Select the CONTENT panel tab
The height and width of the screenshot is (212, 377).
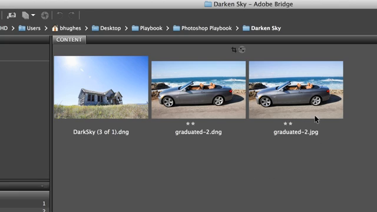point(69,39)
